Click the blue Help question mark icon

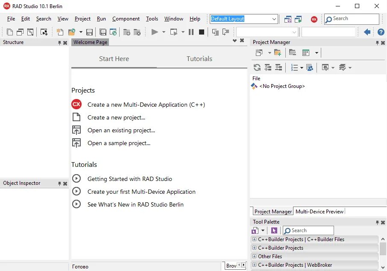coord(381,32)
